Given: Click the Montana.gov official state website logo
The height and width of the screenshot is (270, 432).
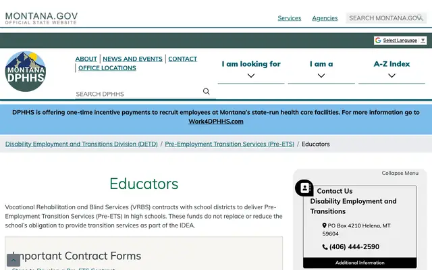Looking at the screenshot, I should coord(41,18).
